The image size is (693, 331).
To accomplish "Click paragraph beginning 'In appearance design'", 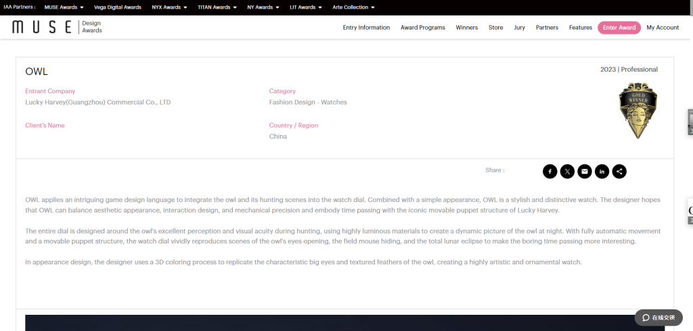I will (304, 262).
